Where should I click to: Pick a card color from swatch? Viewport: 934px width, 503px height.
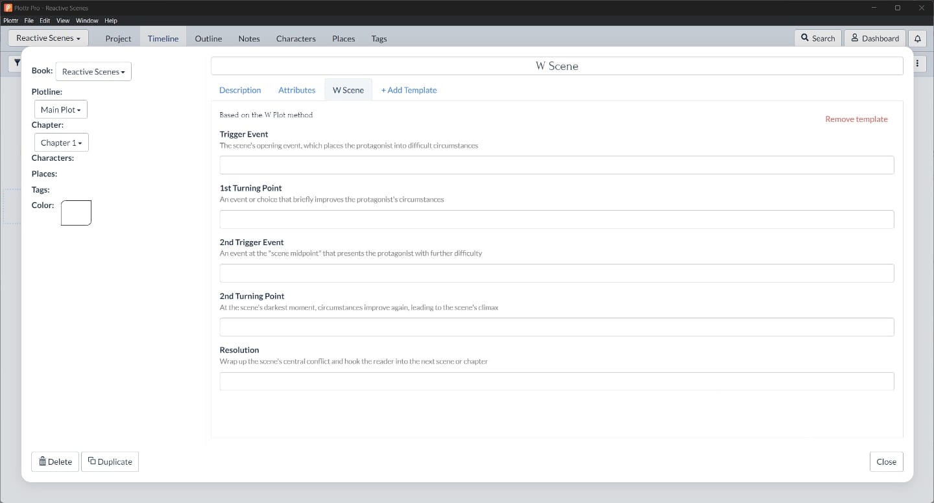tap(76, 213)
